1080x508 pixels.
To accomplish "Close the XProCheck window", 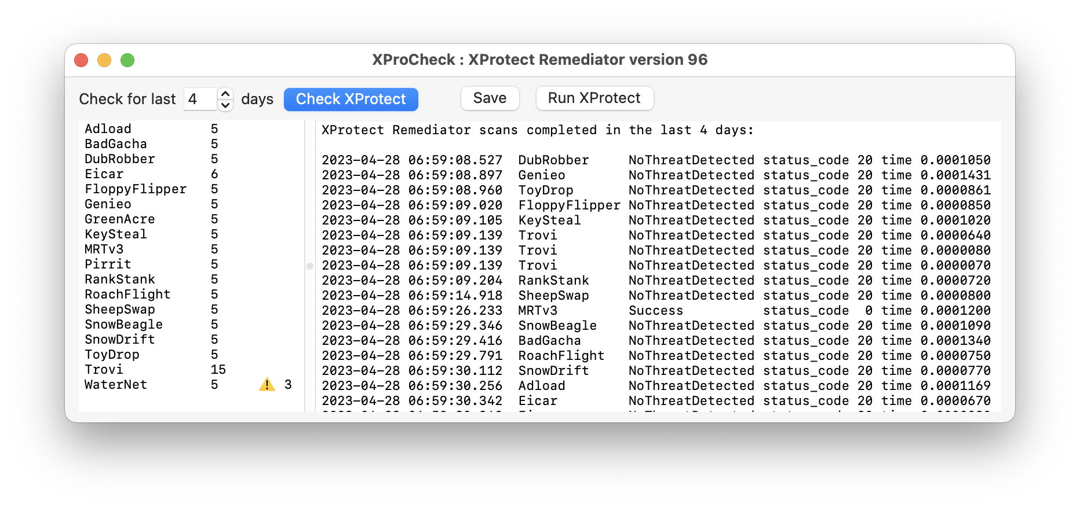I will 81,60.
